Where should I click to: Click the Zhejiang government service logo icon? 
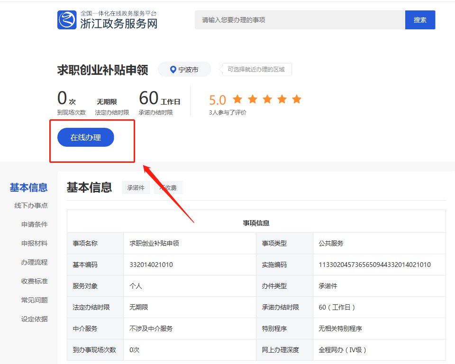click(67, 20)
